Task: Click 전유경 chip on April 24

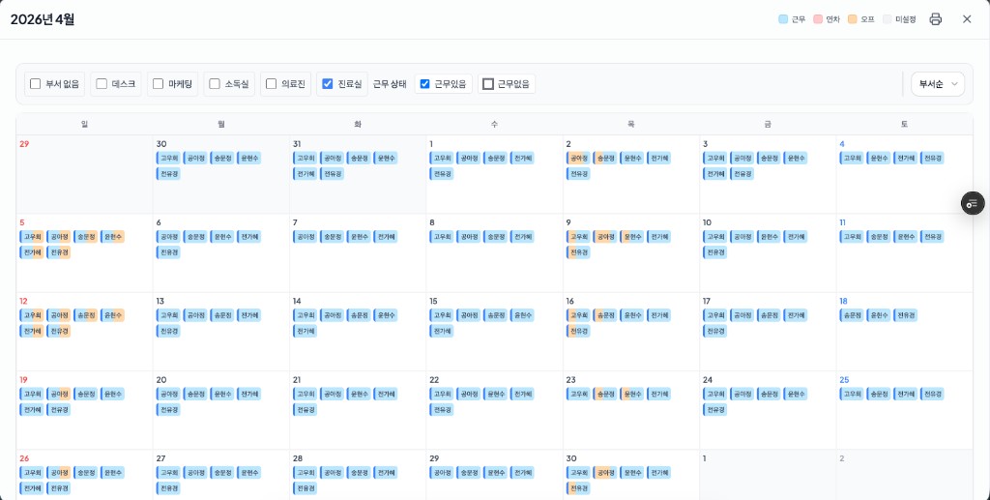Action: pos(714,410)
